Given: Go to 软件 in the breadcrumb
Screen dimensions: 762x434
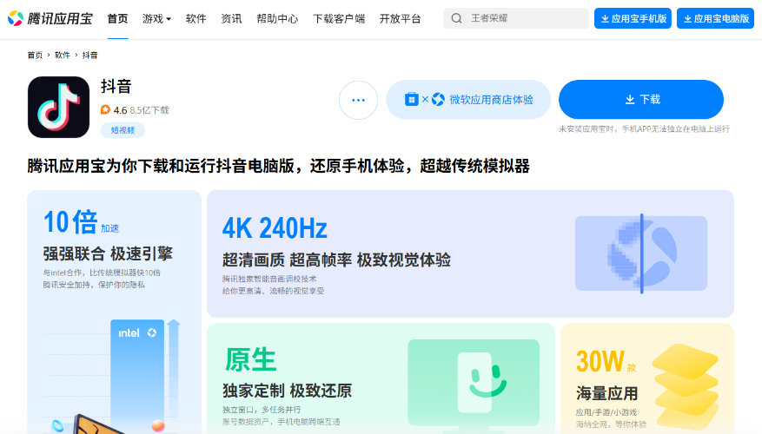Looking at the screenshot, I should [x=63, y=56].
